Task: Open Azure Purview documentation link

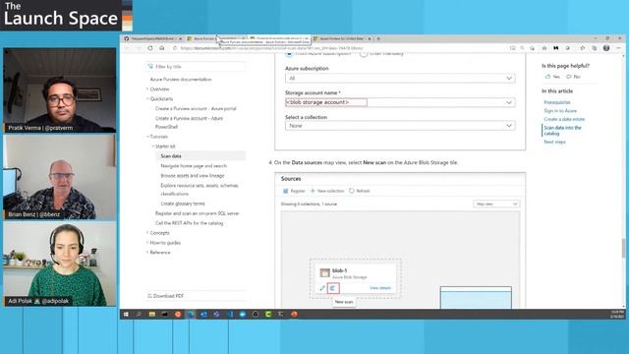Action: point(181,80)
